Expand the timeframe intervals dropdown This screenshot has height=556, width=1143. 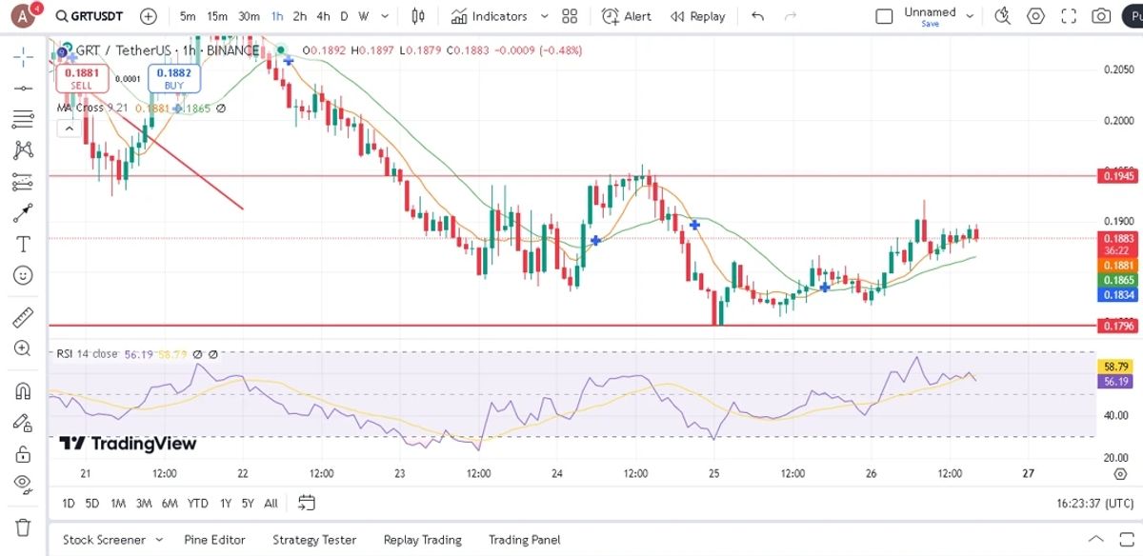384,16
